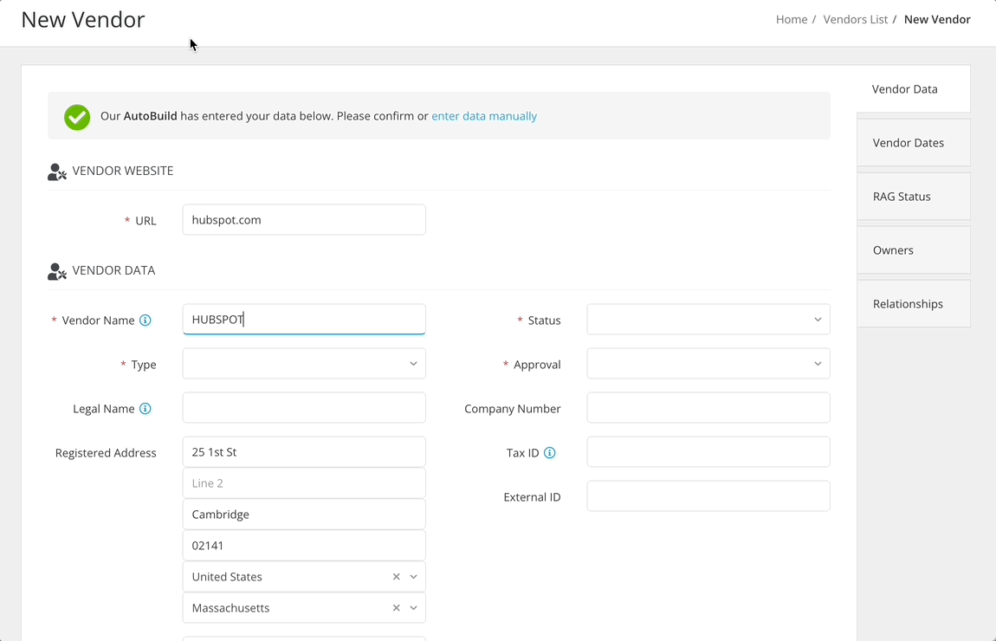The width and height of the screenshot is (996, 641).
Task: Click the green AutoBuild confirmation checkmark
Action: tap(76, 115)
